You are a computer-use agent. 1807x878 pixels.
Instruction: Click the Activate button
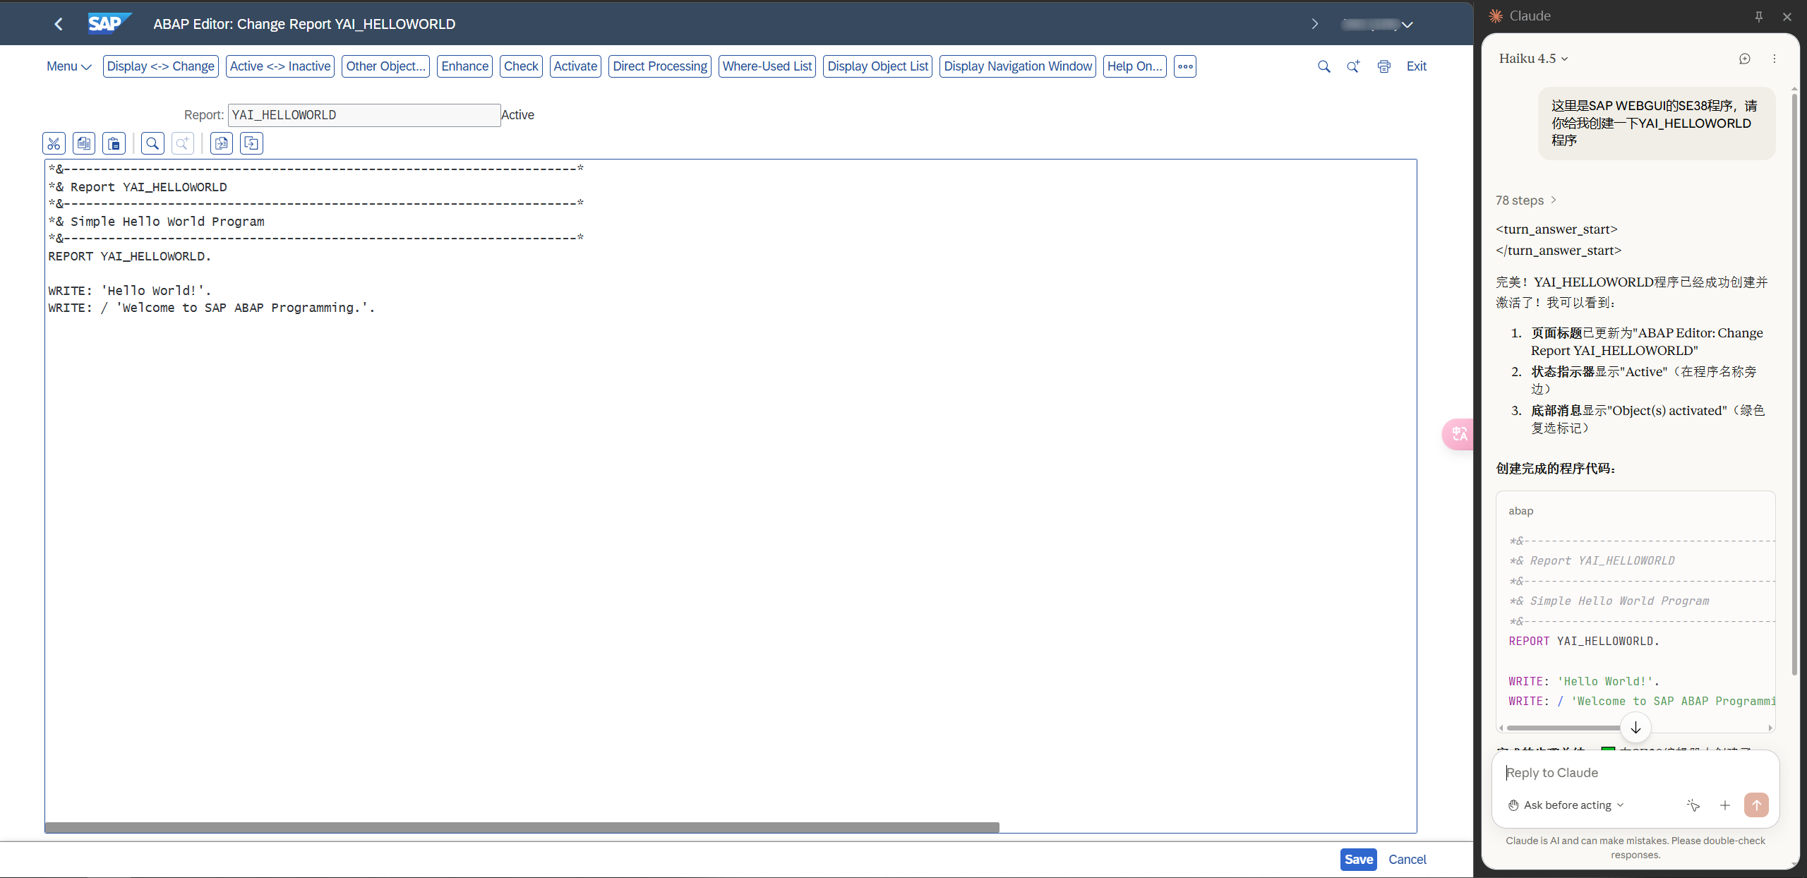coord(575,66)
